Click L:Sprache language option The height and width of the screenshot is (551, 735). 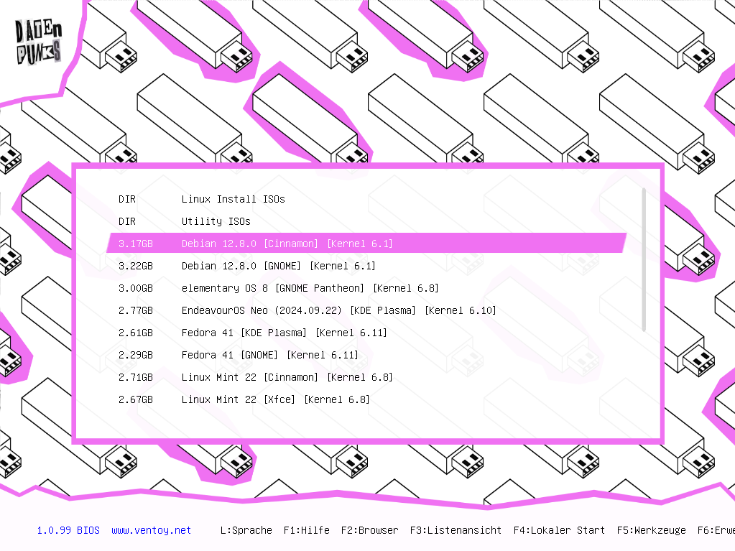tap(246, 530)
